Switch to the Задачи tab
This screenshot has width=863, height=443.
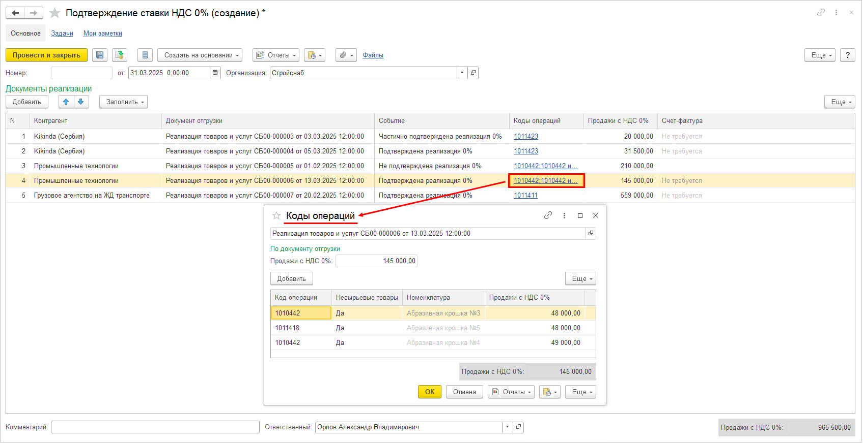coord(62,34)
